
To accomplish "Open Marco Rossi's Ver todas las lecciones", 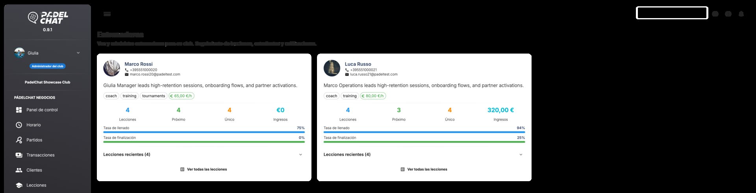I will point(204,169).
